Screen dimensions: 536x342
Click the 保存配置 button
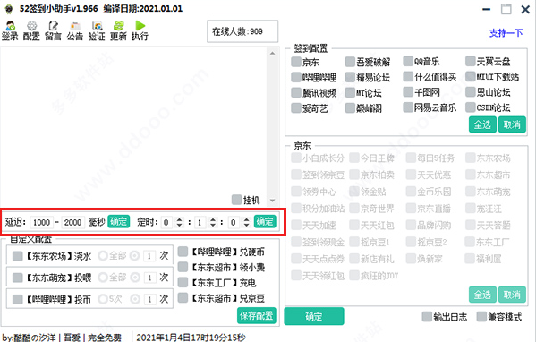point(257,315)
